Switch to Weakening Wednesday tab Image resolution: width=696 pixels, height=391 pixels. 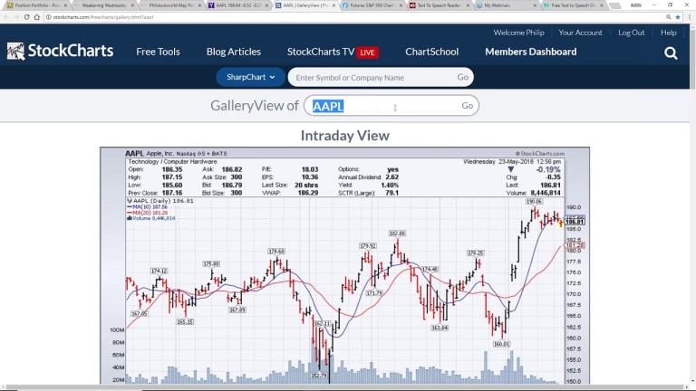(104, 5)
